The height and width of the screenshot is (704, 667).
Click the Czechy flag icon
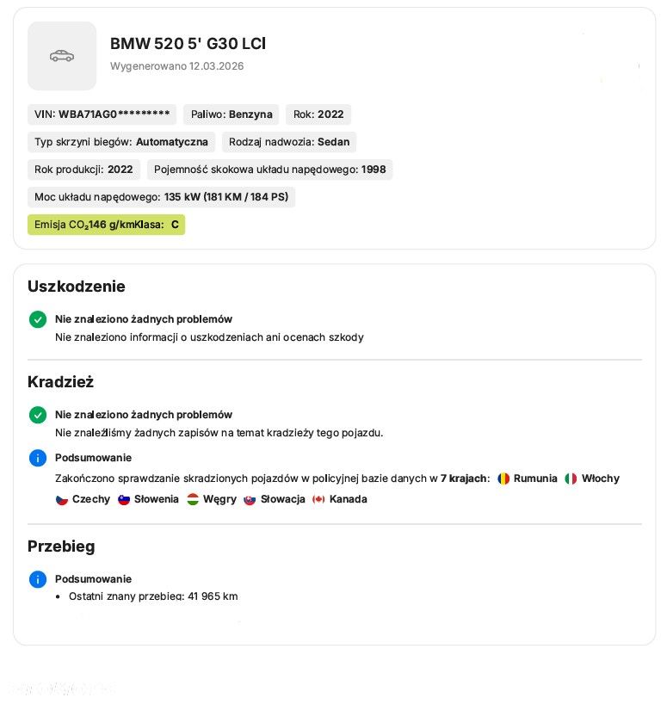pyautogui.click(x=61, y=499)
